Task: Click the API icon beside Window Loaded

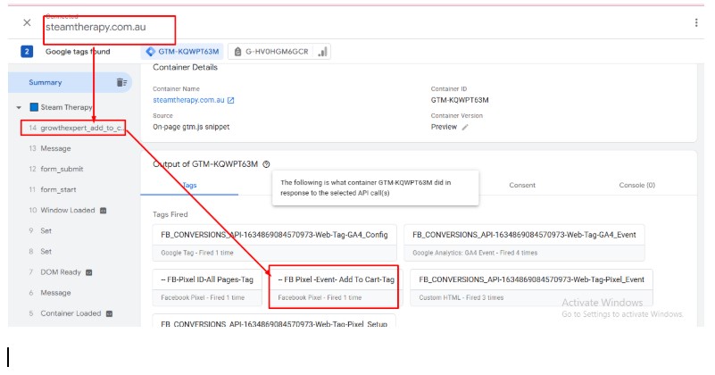Action: pyautogui.click(x=104, y=211)
